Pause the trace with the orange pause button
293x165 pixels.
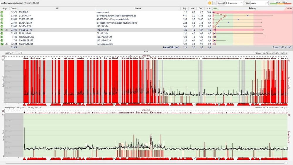[x=210, y=3]
